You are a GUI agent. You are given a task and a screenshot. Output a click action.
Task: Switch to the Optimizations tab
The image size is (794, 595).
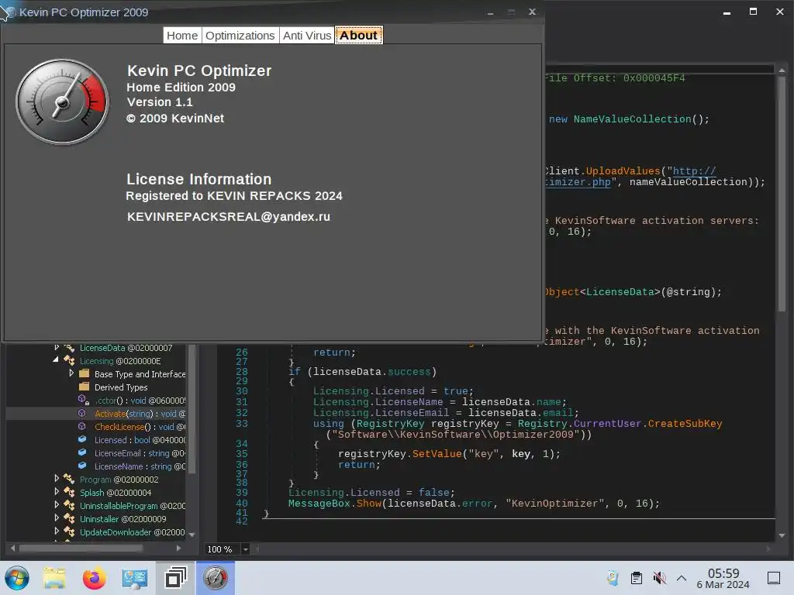(240, 36)
